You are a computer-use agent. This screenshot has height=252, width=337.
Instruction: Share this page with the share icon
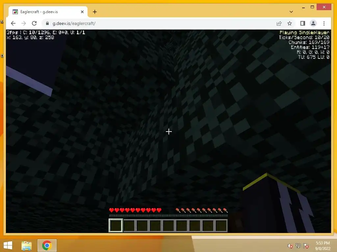(279, 23)
